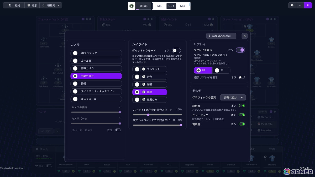
Task: Click the 結果のみ即表示 button
Action: click(x=221, y=36)
